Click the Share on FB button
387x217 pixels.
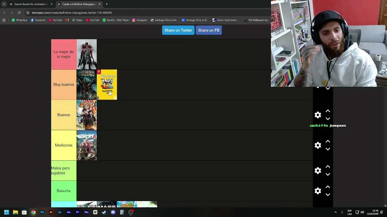click(x=209, y=30)
